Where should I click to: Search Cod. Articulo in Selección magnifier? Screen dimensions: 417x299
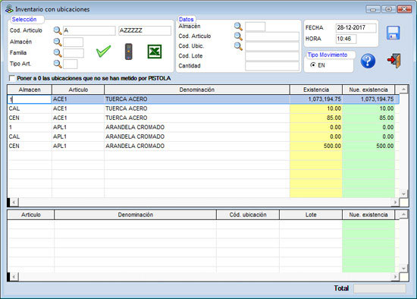point(58,30)
